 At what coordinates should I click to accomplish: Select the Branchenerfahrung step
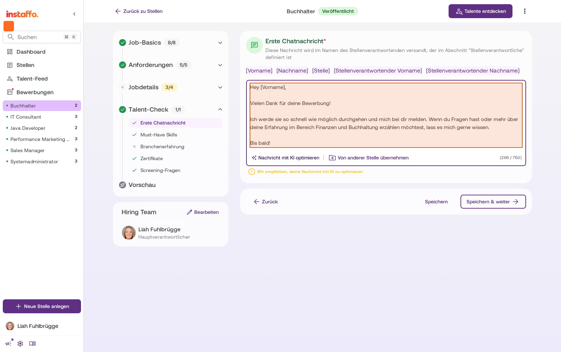pos(176,147)
